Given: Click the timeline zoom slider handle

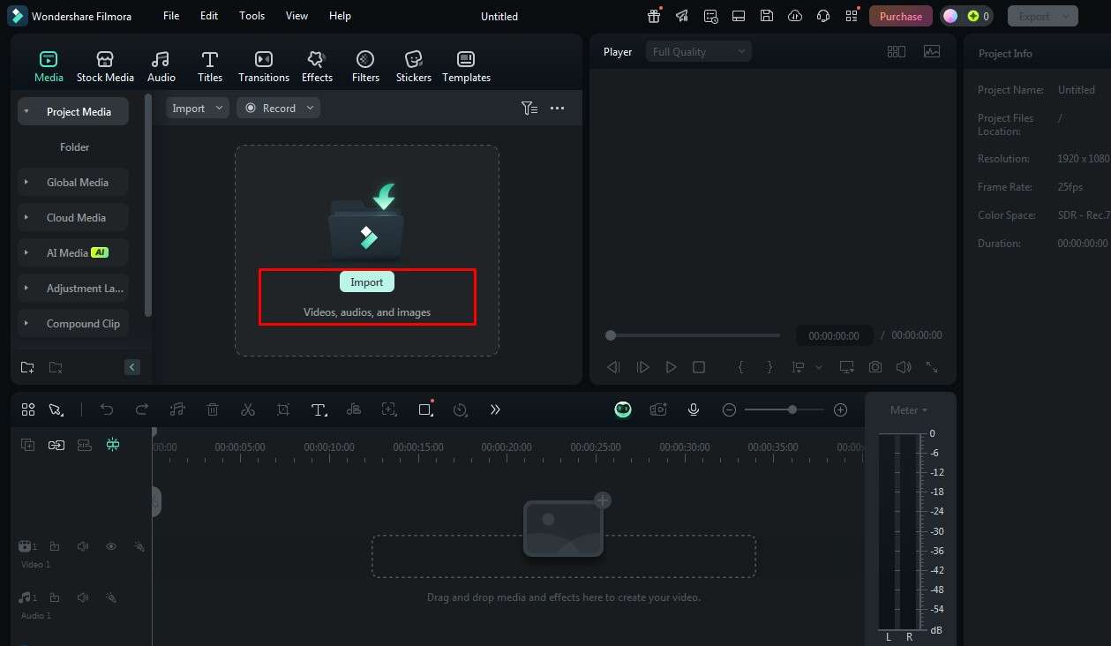Looking at the screenshot, I should click(792, 409).
